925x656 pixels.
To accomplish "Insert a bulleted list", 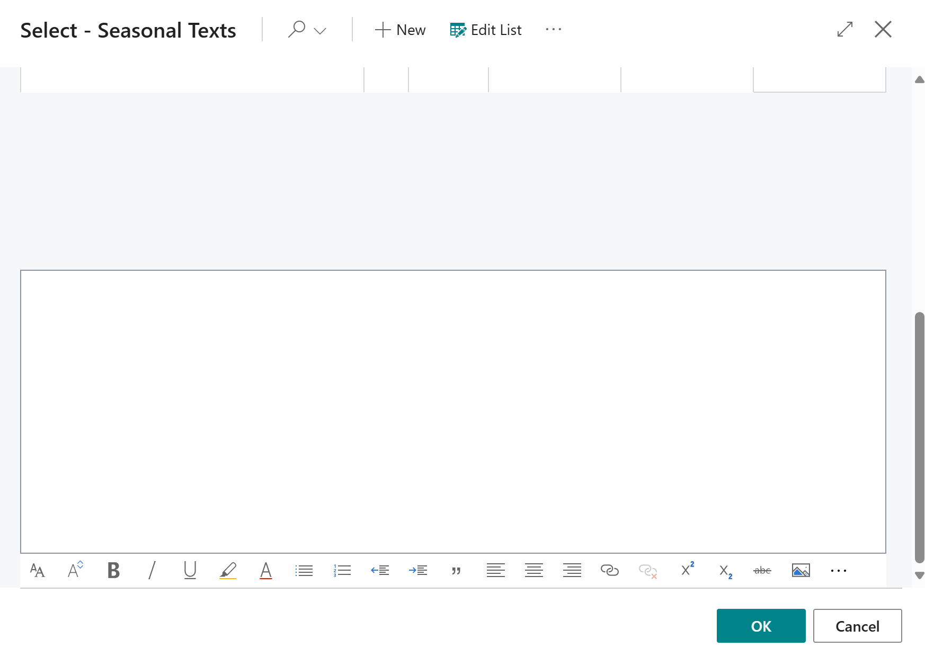I will tap(304, 571).
